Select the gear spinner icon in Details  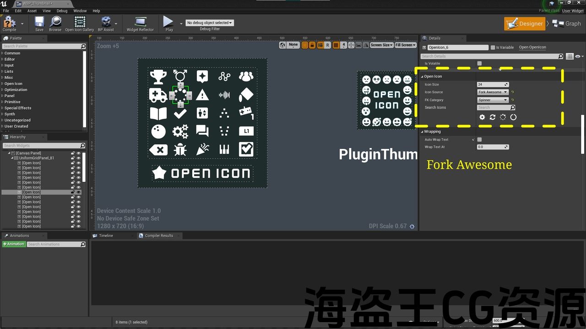(482, 117)
